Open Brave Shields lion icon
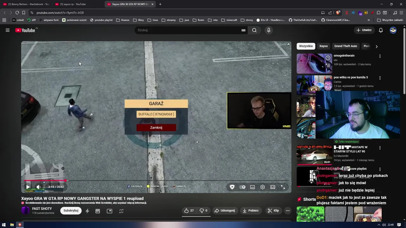The image size is (406, 228). click(338, 13)
